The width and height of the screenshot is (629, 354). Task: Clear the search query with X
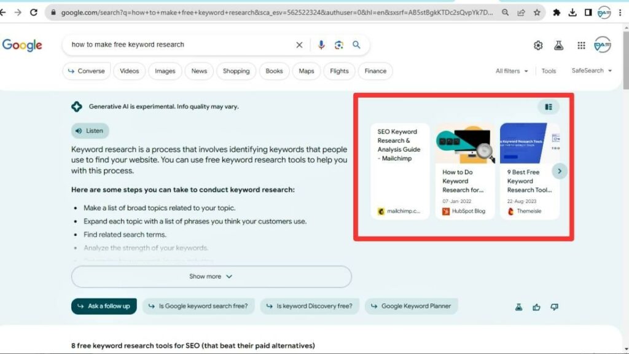coord(299,45)
